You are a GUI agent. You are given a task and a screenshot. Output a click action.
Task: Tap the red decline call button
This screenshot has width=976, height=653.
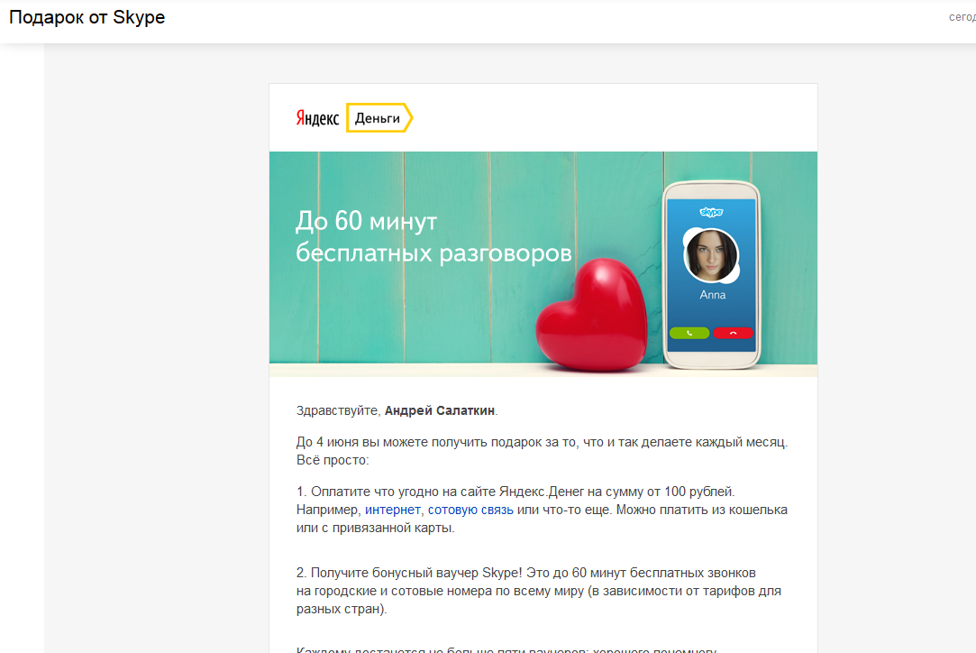click(x=734, y=334)
